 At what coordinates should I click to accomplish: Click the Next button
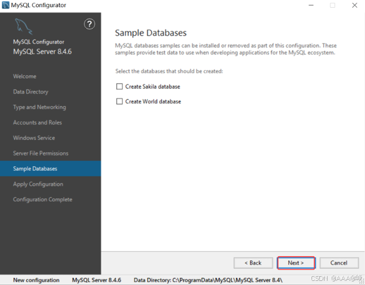(296, 263)
